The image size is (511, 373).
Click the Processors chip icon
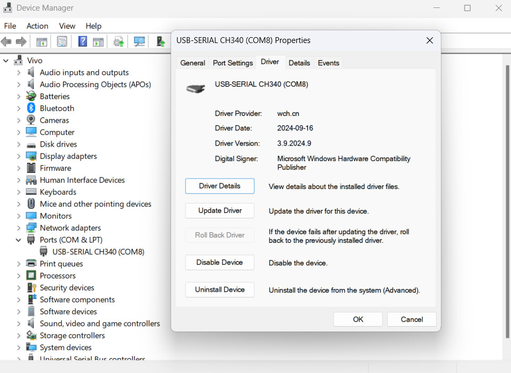(31, 276)
